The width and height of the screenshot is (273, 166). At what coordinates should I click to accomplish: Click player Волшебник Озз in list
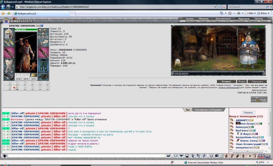coord(247,137)
